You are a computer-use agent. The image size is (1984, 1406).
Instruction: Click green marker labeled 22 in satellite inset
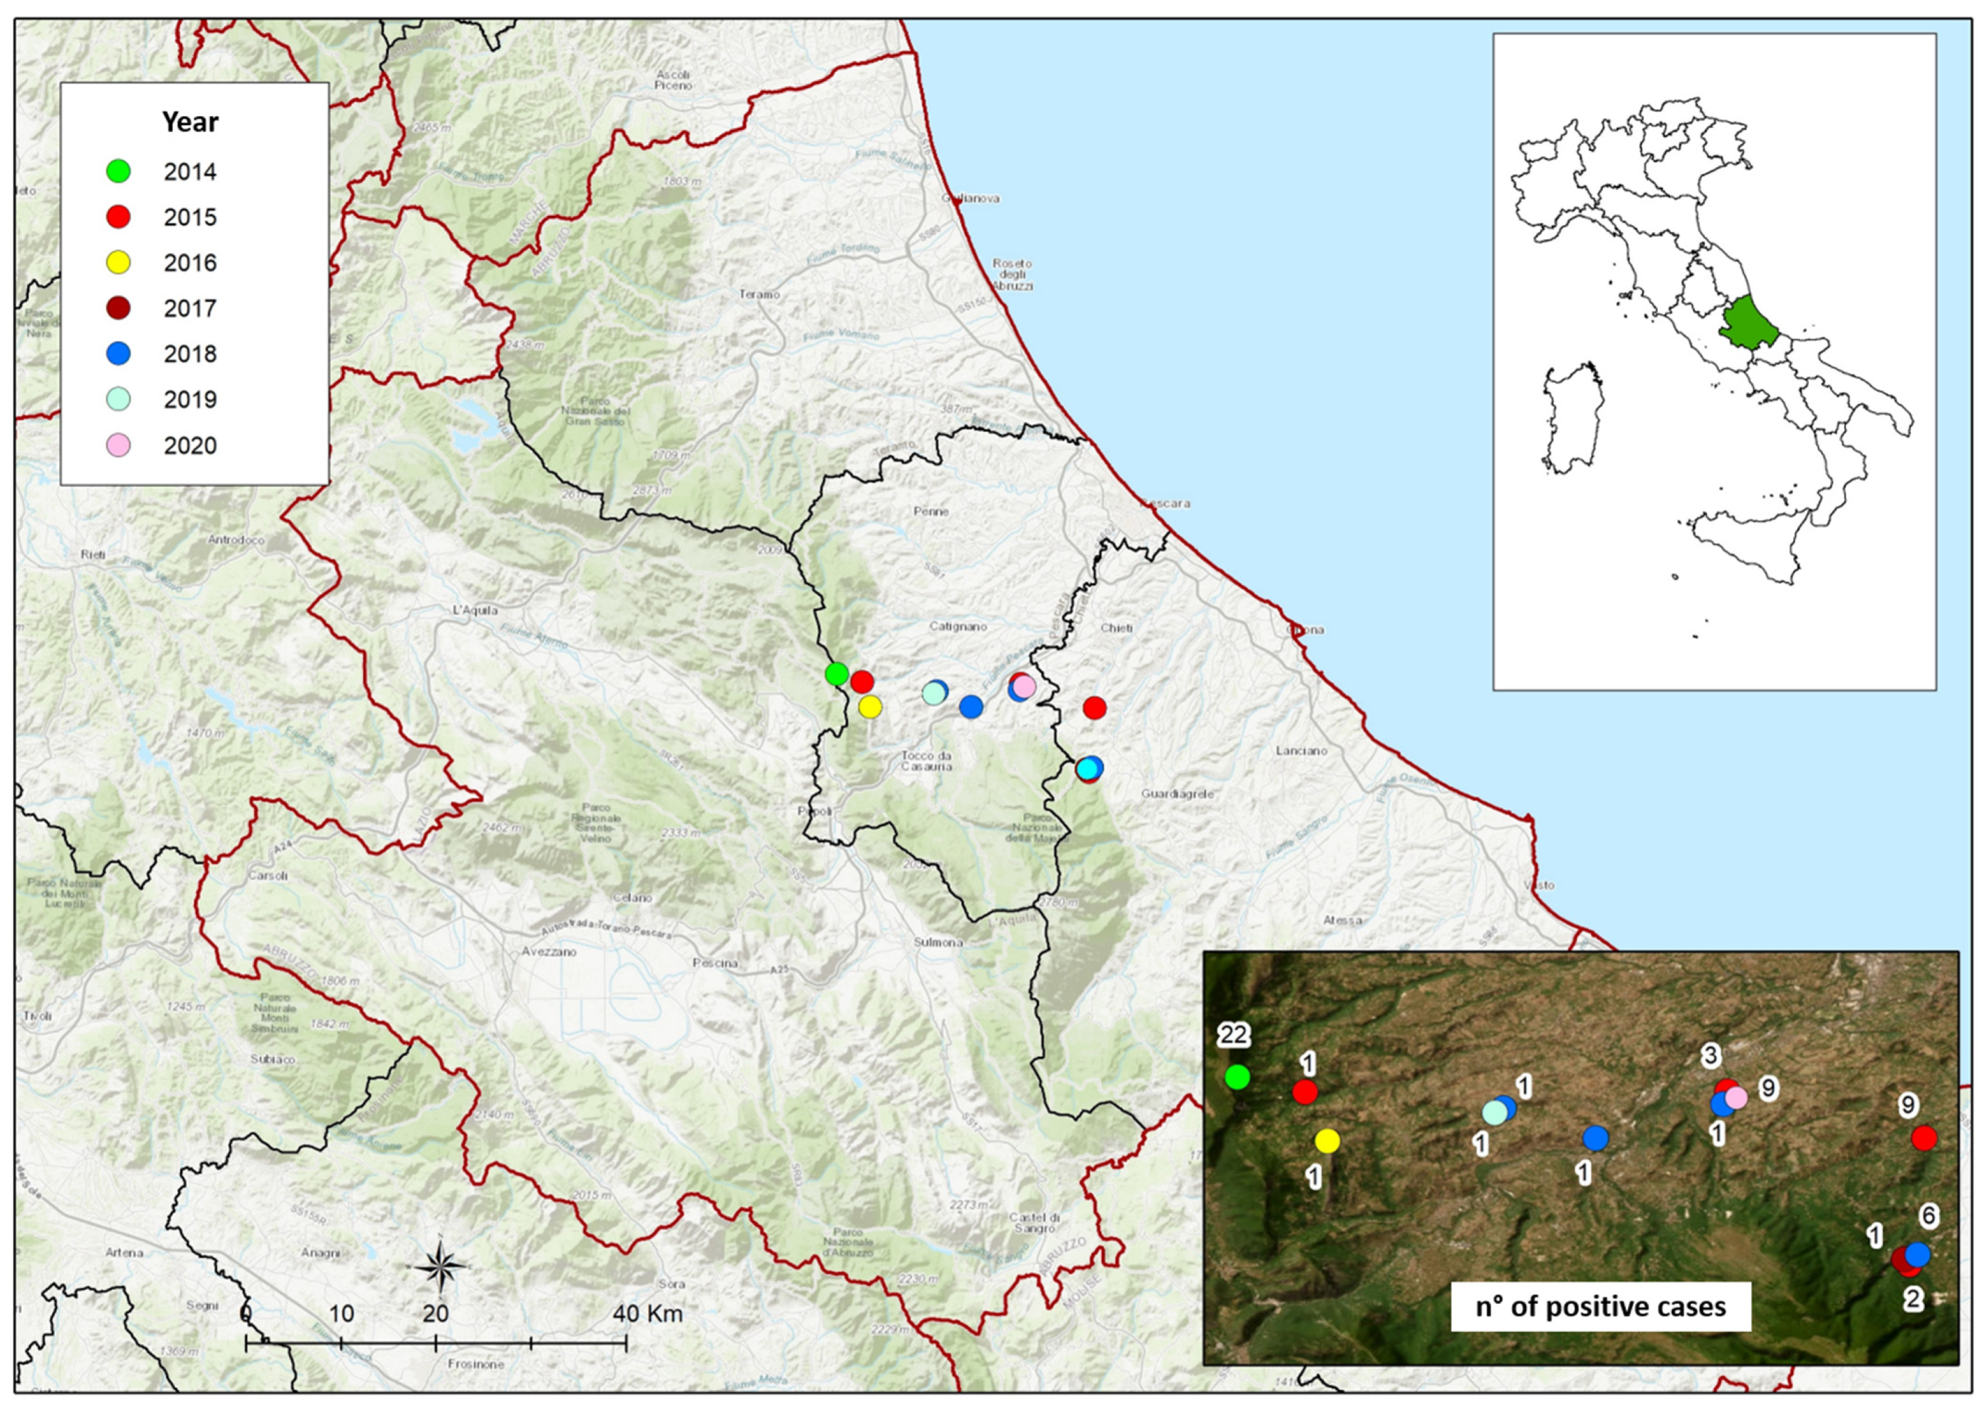pyautogui.click(x=1238, y=1077)
